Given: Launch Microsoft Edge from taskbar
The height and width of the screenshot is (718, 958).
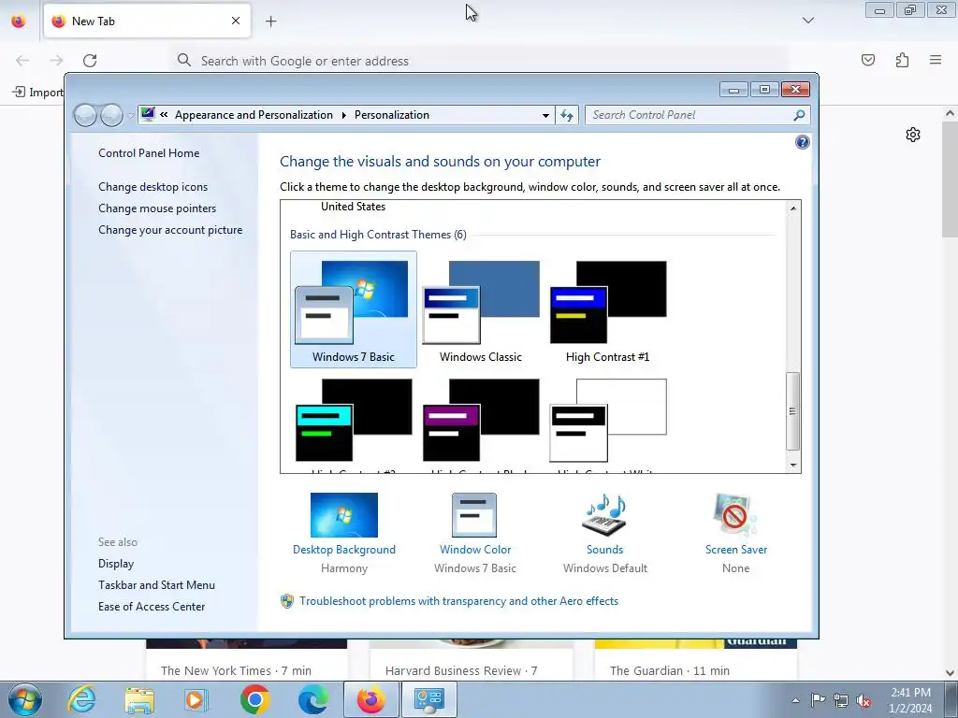Looking at the screenshot, I should [312, 699].
